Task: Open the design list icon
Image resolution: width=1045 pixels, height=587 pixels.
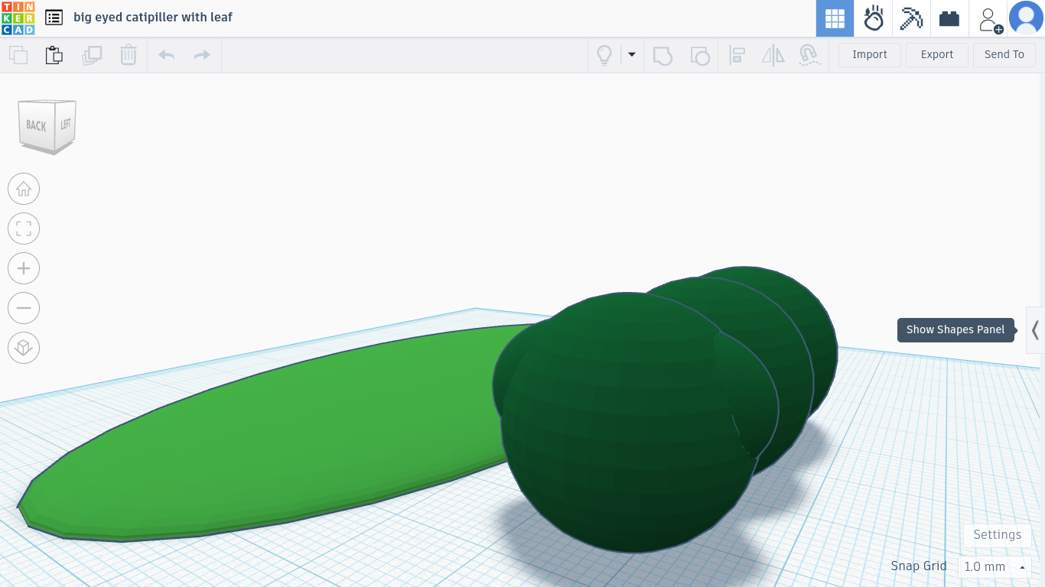Action: tap(54, 18)
